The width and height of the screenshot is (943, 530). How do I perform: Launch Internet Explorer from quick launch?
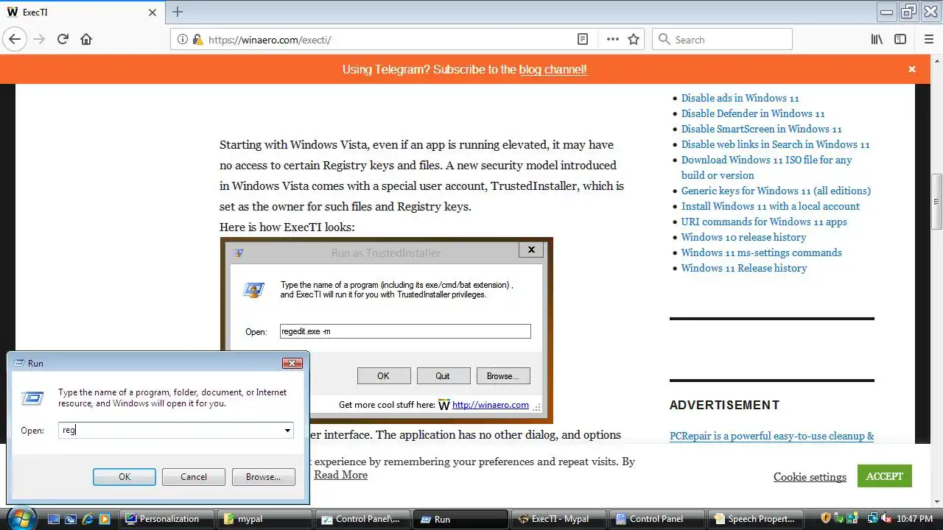(88, 519)
